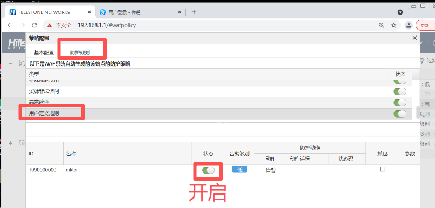Close the 用户登录 tab
Viewport: 435px width, 208px height.
pyautogui.click(x=179, y=12)
